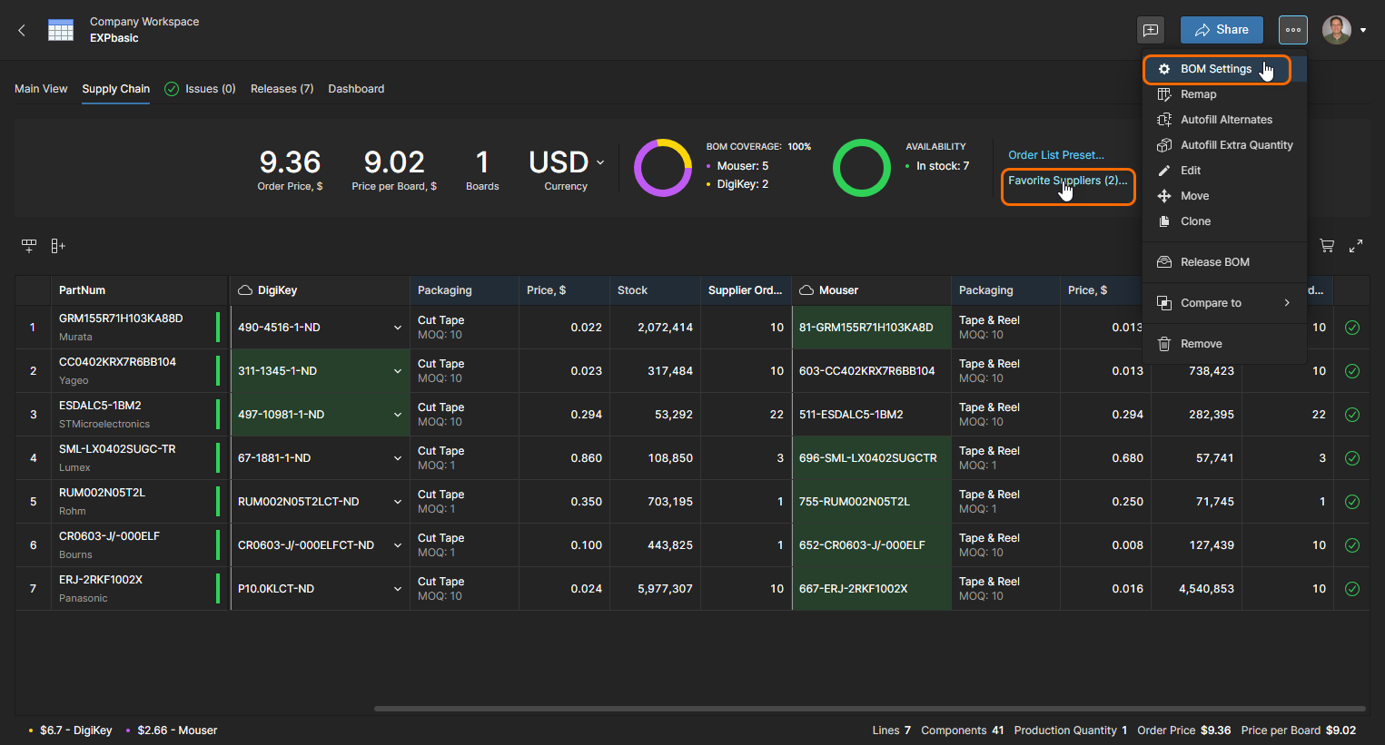Open the USD currency dropdown
The height and width of the screenshot is (745, 1385).
[x=567, y=162]
